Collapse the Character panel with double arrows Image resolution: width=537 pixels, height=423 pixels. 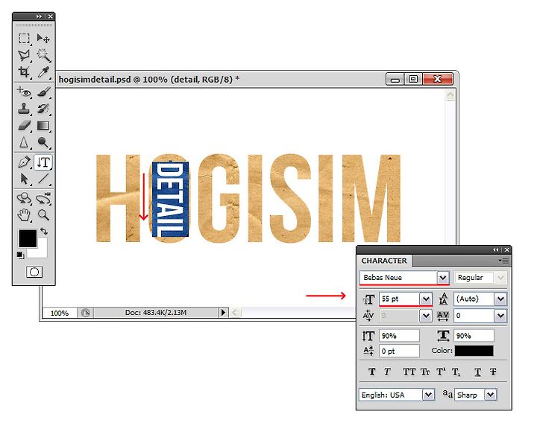(496, 250)
